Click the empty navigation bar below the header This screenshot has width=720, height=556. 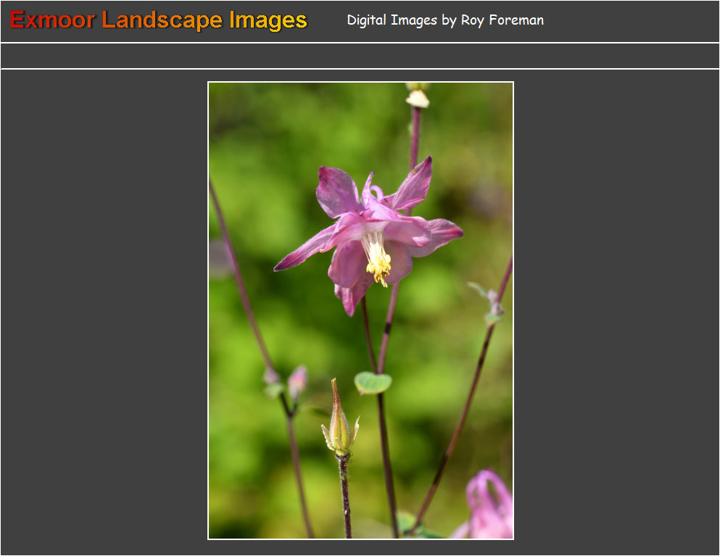point(360,56)
